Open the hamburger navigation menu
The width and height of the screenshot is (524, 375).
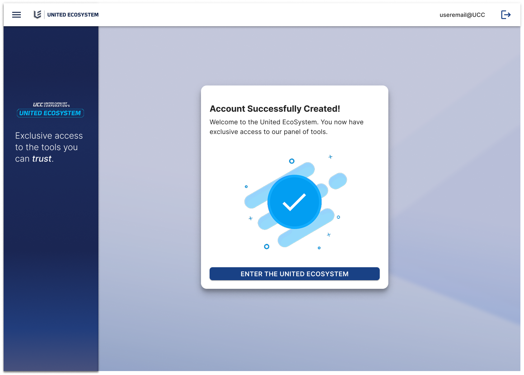point(17,15)
